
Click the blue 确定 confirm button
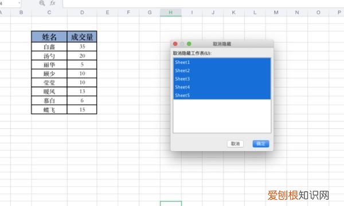[261, 144]
